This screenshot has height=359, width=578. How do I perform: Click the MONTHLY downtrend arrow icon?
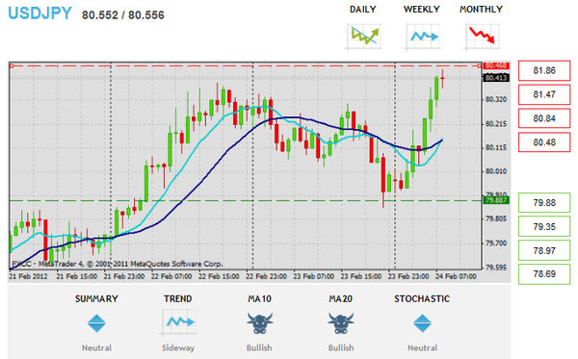click(482, 36)
